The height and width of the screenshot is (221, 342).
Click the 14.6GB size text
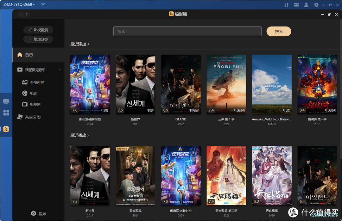272,124
